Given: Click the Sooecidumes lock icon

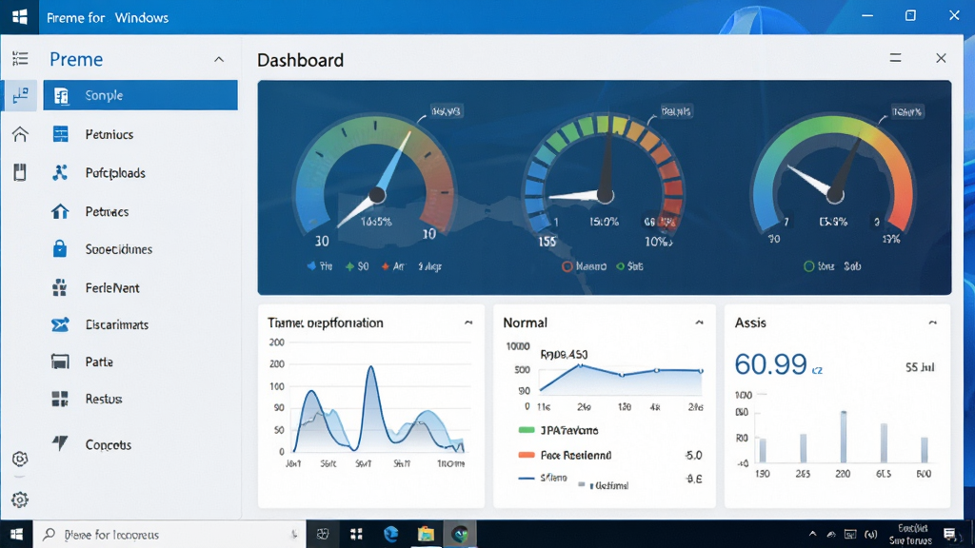Looking at the screenshot, I should 60,248.
